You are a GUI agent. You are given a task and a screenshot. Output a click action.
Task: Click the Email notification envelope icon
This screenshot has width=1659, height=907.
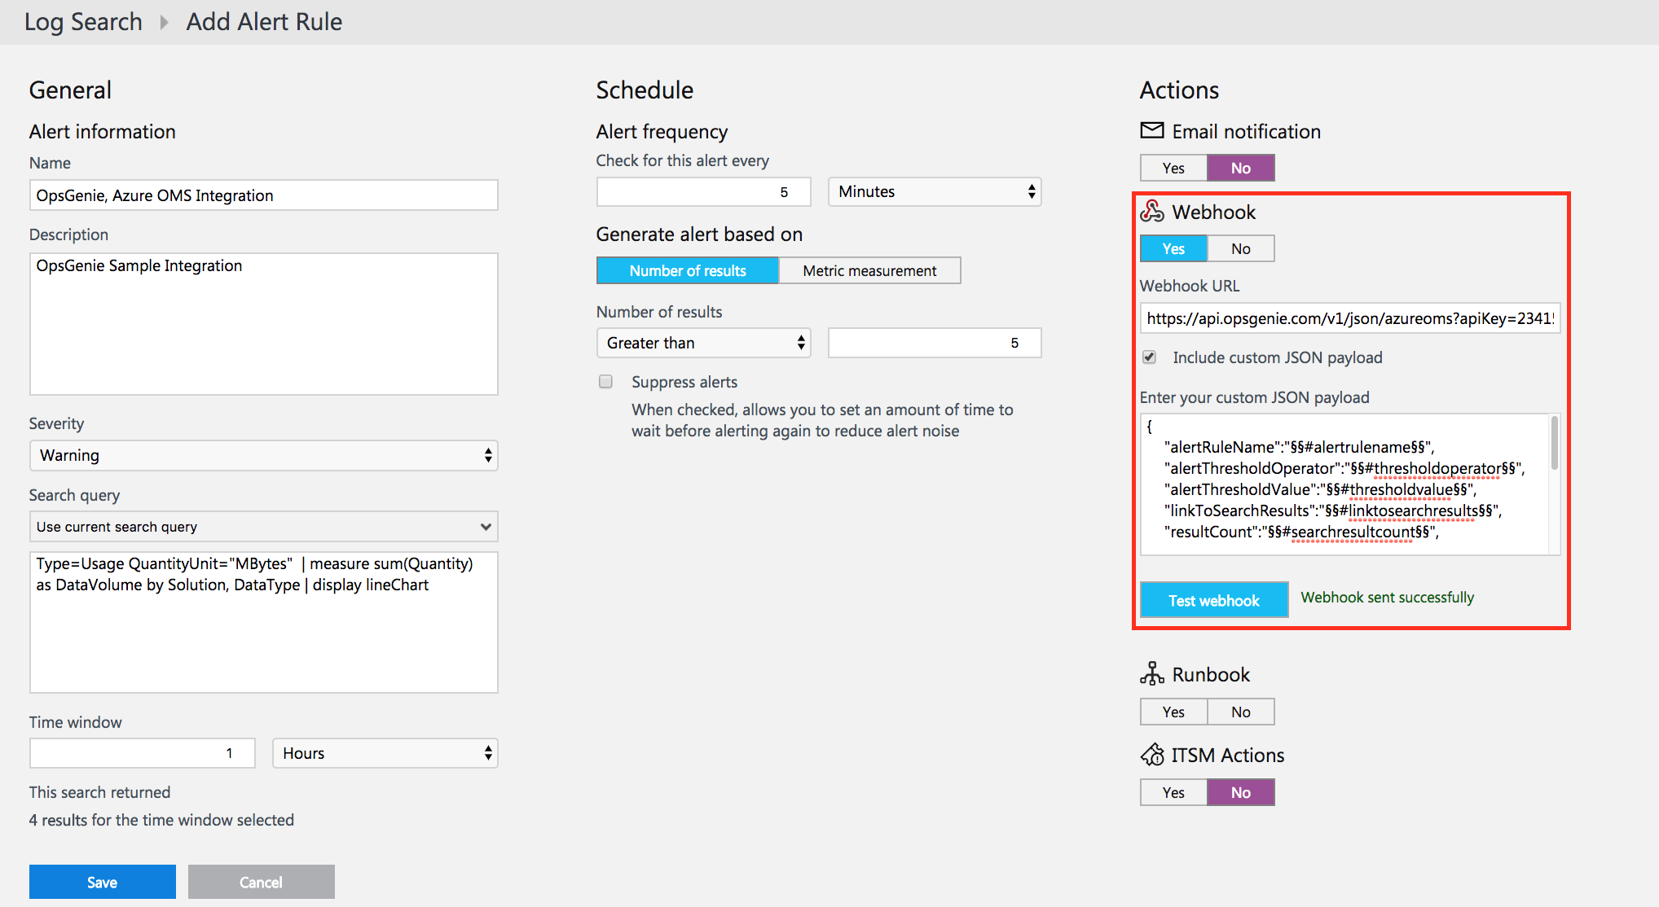(1151, 130)
